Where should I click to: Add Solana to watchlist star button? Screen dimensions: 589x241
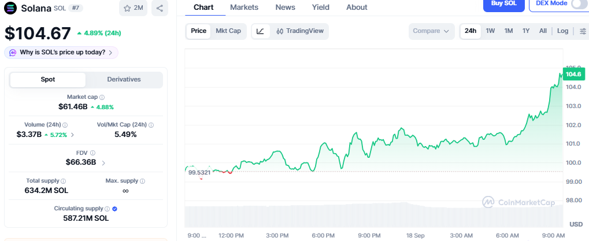(133, 8)
